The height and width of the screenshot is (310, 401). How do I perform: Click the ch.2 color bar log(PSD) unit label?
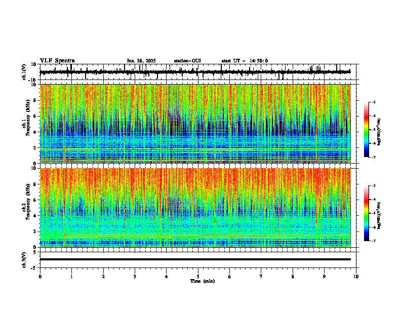point(379,216)
